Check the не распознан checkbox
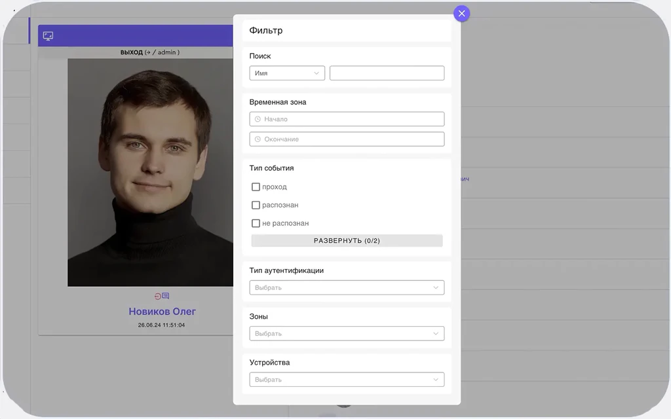 pos(256,223)
